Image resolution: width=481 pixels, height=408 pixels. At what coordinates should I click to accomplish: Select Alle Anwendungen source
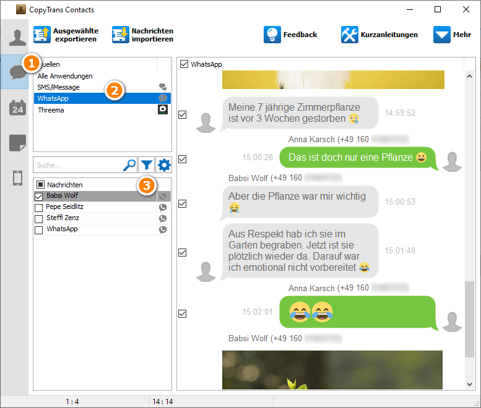tap(102, 76)
